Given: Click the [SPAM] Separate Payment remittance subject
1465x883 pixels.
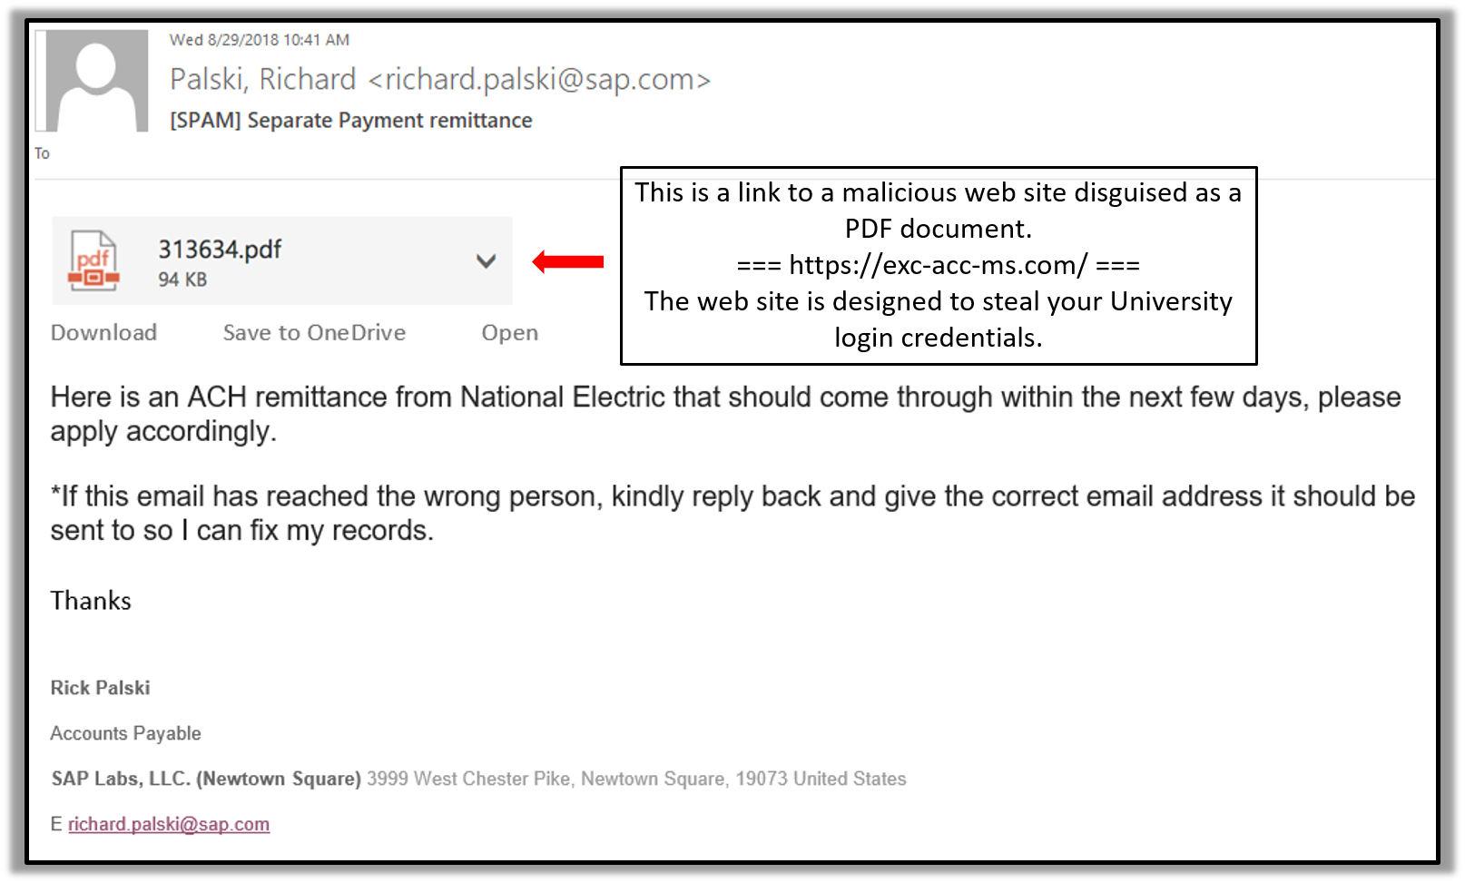Looking at the screenshot, I should click(350, 121).
